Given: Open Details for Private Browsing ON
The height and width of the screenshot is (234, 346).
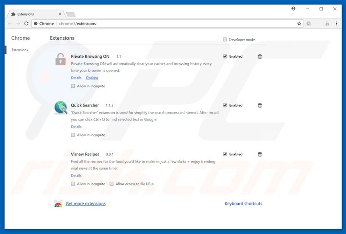Looking at the screenshot, I should tap(76, 78).
